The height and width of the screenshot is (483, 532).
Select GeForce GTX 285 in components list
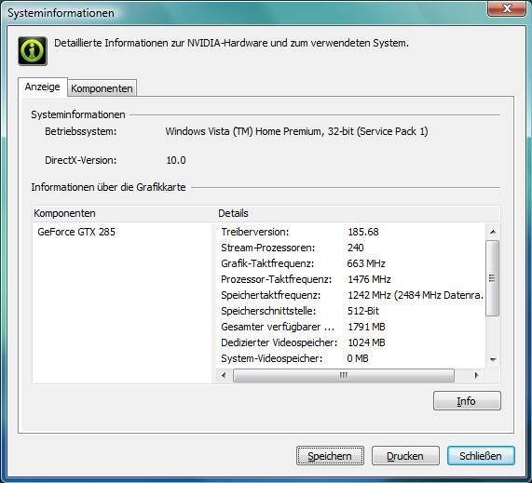tap(76, 232)
